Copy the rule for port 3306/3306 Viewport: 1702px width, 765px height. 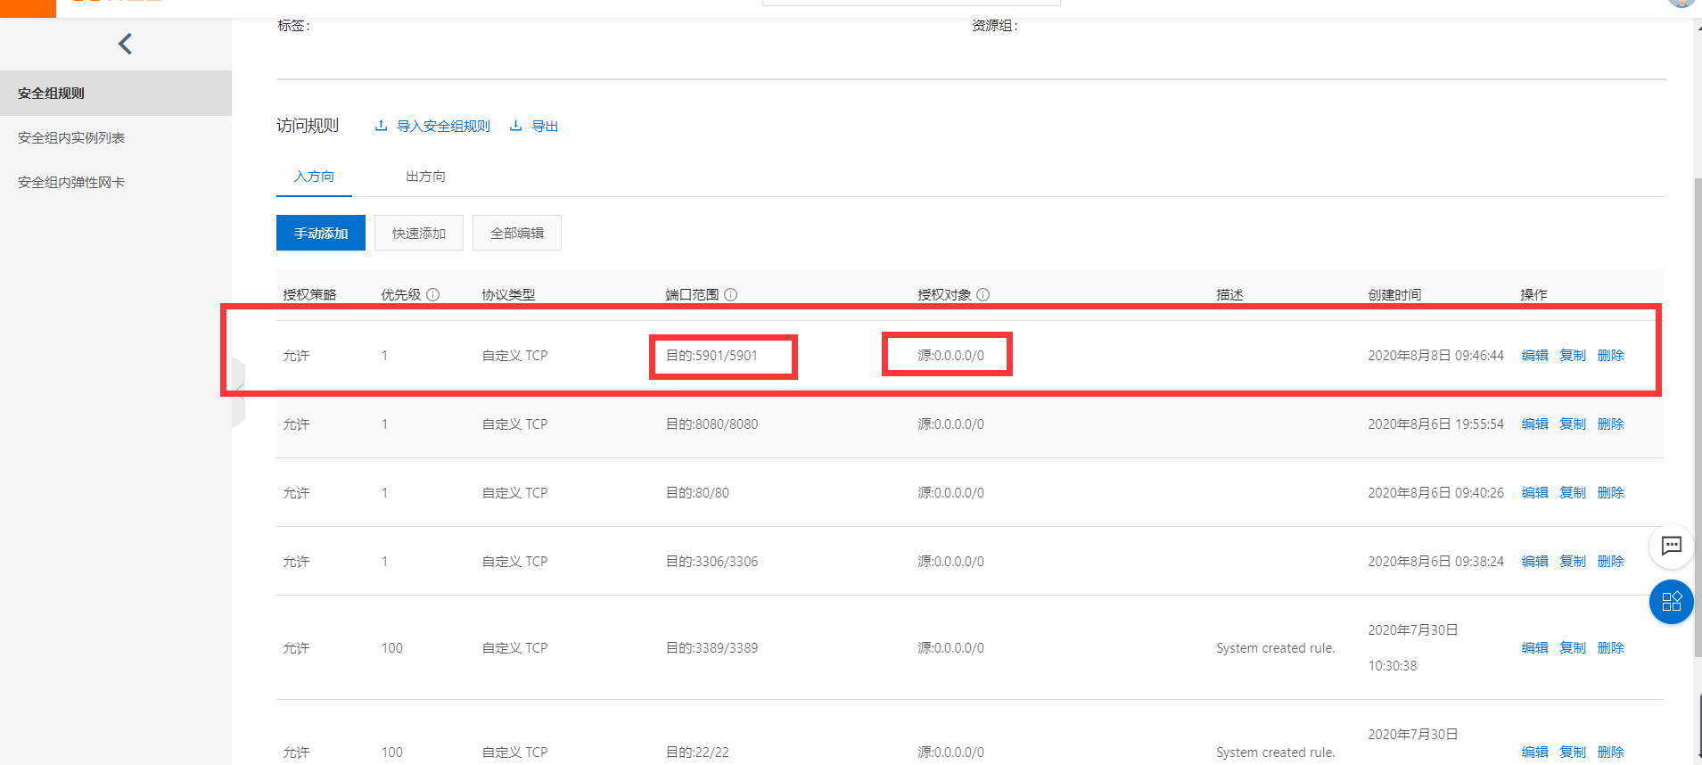point(1573,562)
